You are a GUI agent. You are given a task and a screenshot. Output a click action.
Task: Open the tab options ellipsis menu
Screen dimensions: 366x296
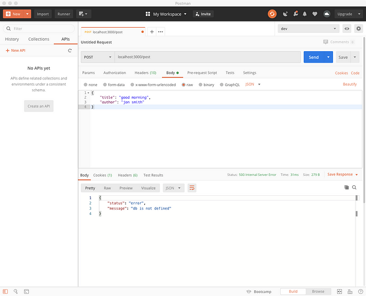(161, 32)
